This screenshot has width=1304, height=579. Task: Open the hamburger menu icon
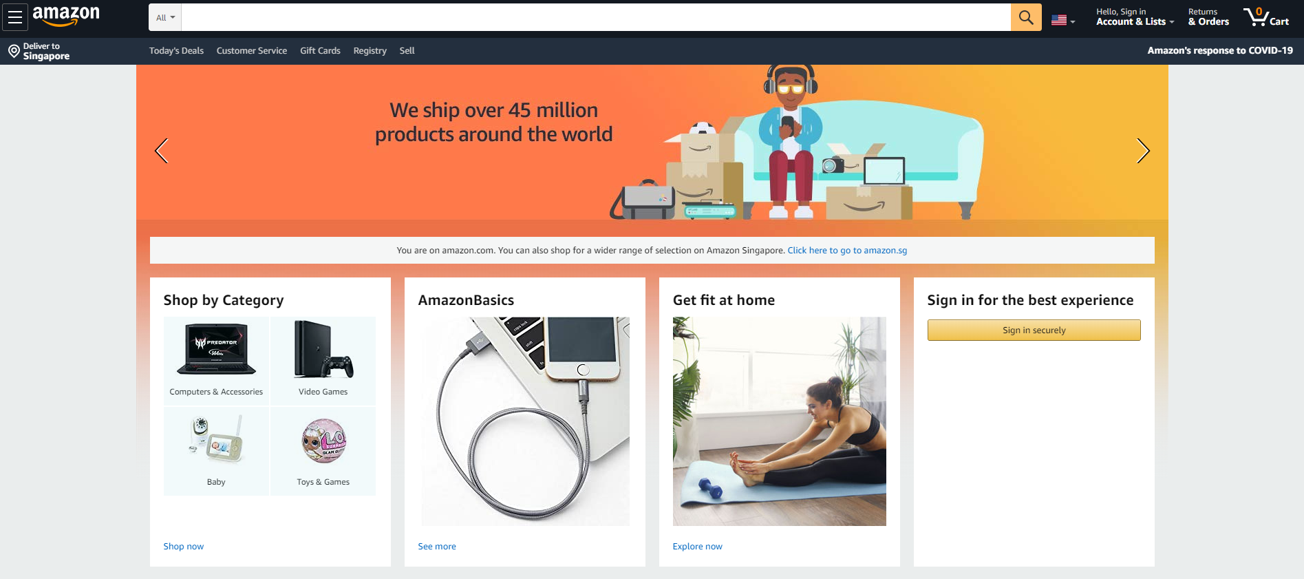[14, 17]
